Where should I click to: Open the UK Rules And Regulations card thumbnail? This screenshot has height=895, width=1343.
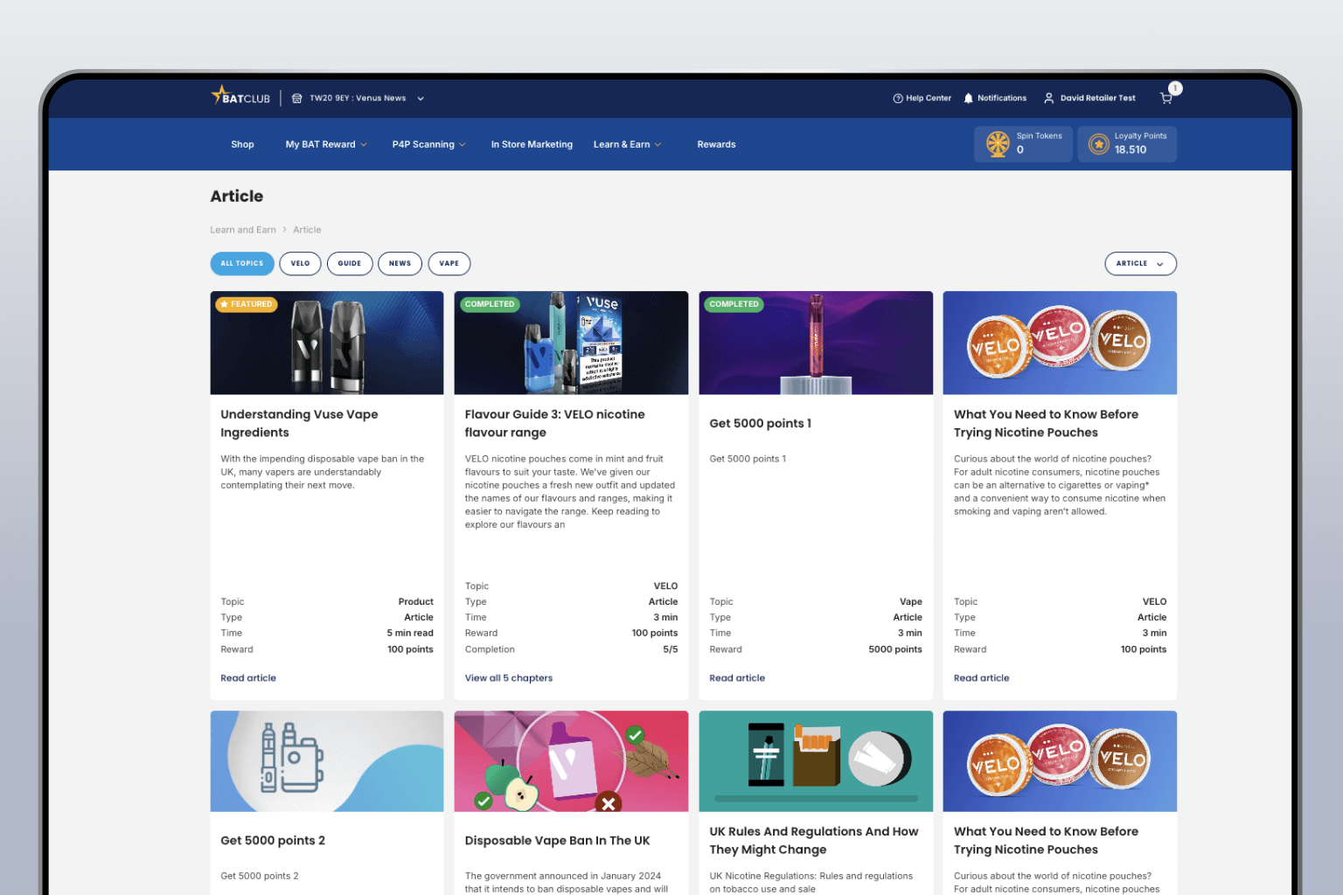(x=816, y=761)
